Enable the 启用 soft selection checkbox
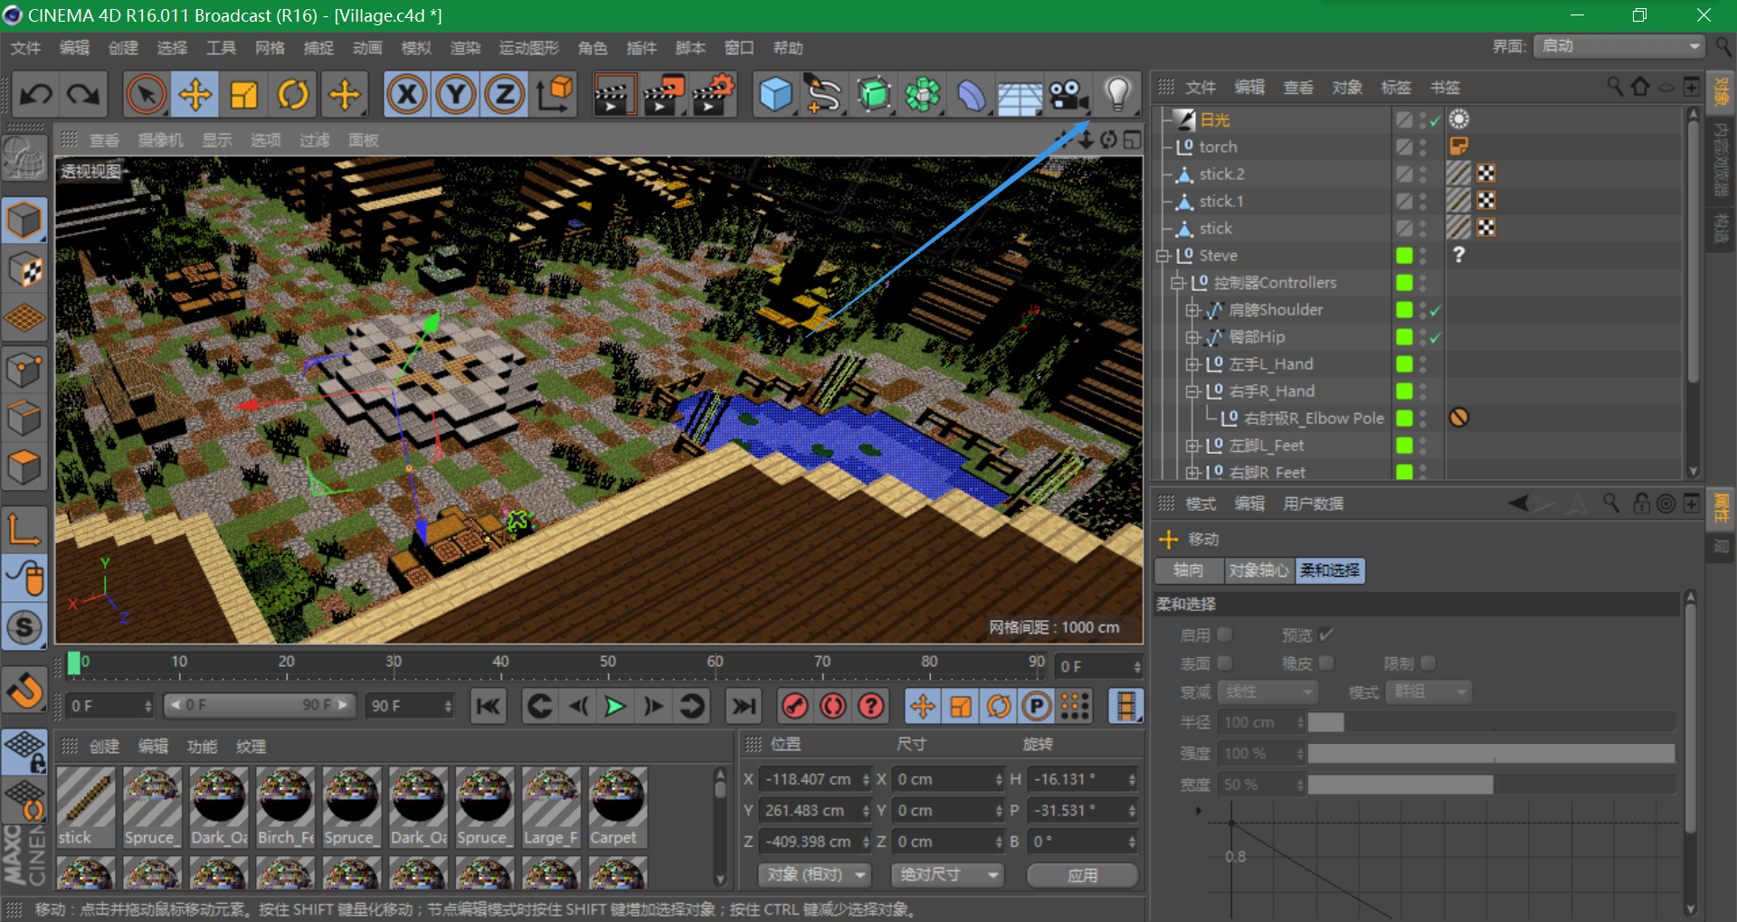This screenshot has height=922, width=1737. pyautogui.click(x=1225, y=635)
